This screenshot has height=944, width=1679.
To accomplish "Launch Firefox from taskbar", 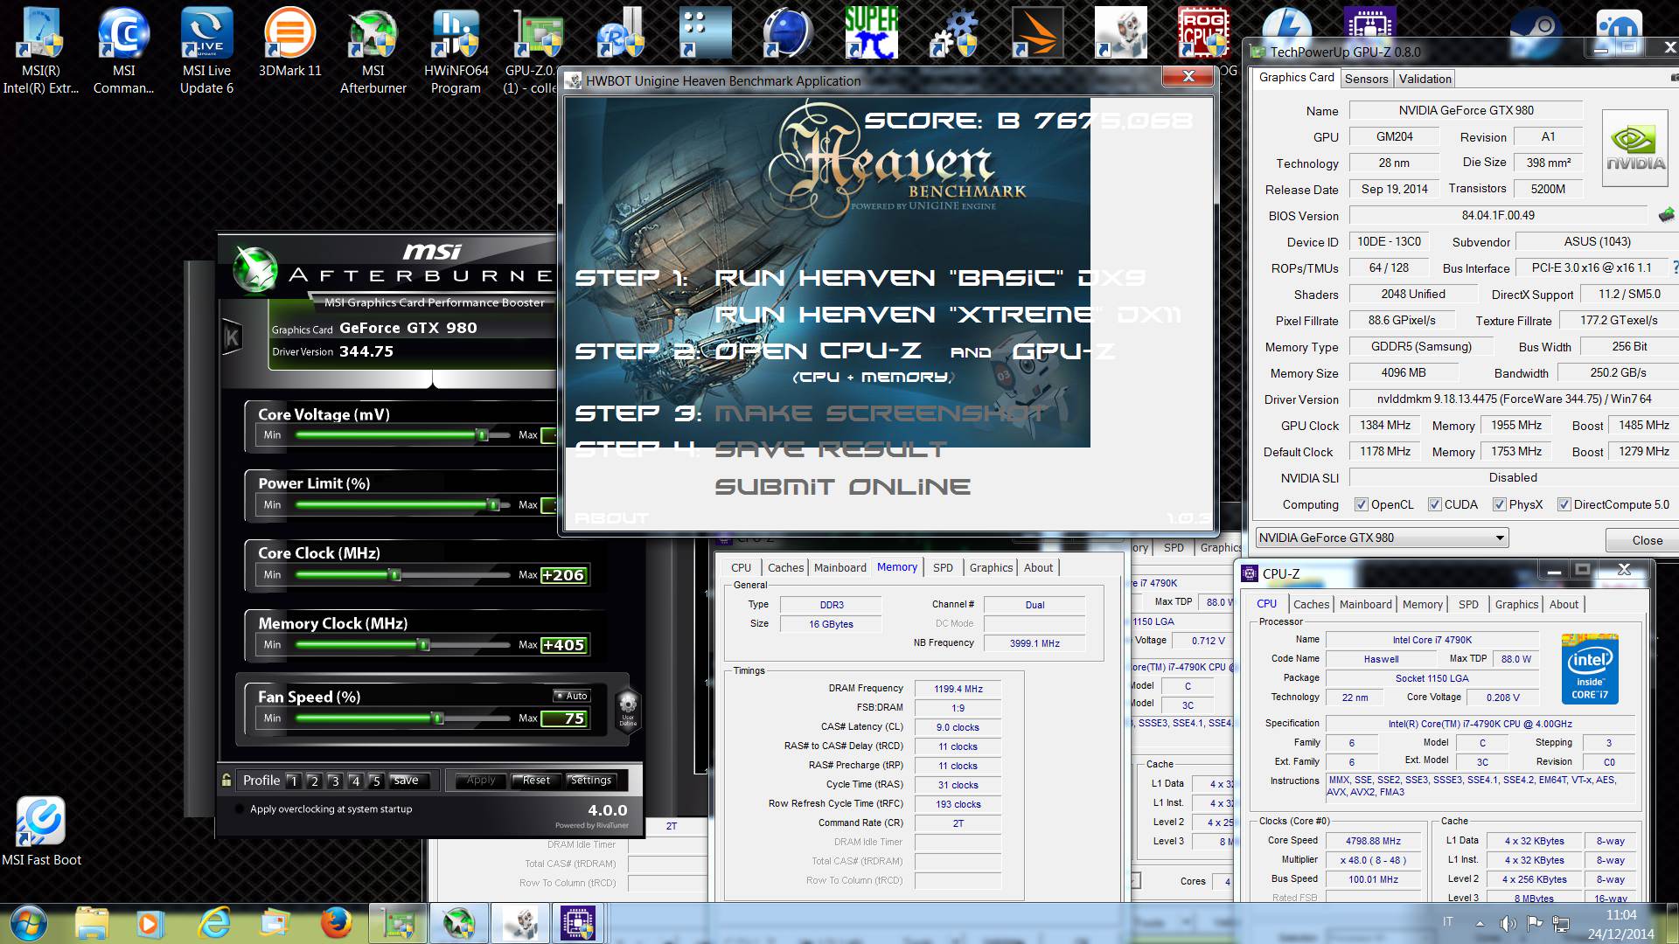I will click(x=336, y=923).
